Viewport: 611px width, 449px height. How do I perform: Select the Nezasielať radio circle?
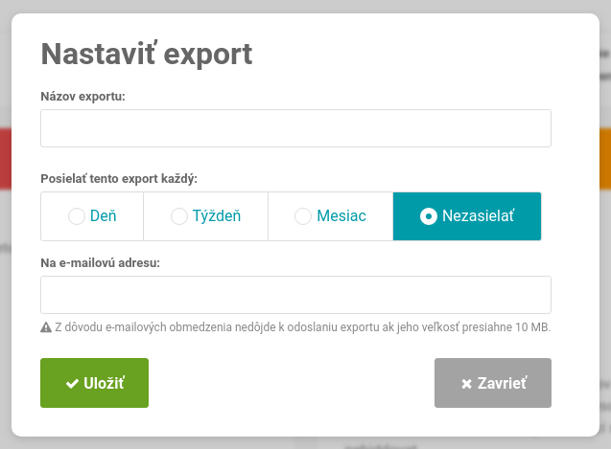(x=428, y=216)
